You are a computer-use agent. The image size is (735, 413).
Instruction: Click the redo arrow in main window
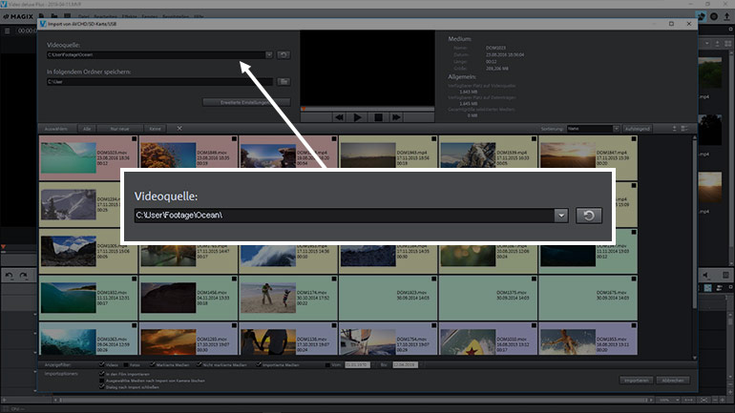point(24,276)
